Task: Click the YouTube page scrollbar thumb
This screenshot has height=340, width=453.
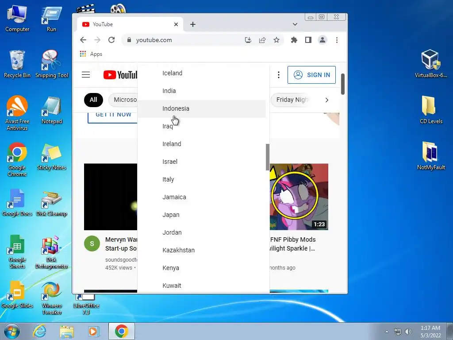Action: pyautogui.click(x=343, y=84)
